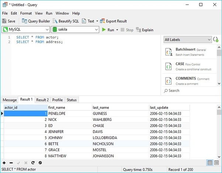Open the Run options dropdown arrow
This screenshot has width=222, height=173.
pyautogui.click(x=117, y=30)
